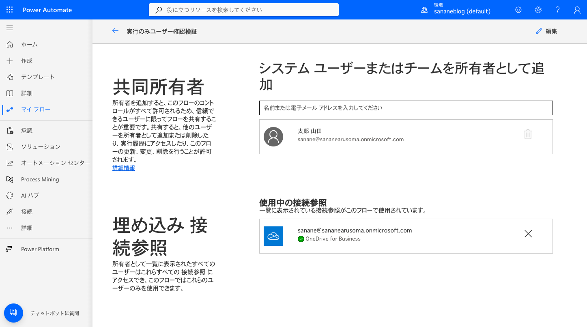This screenshot has height=327, width=587.
Task: Focus the owner name or email field
Action: 406,108
